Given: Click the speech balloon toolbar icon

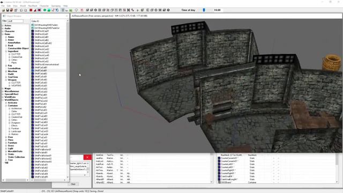Looking at the screenshot, I should click(x=76, y=10).
